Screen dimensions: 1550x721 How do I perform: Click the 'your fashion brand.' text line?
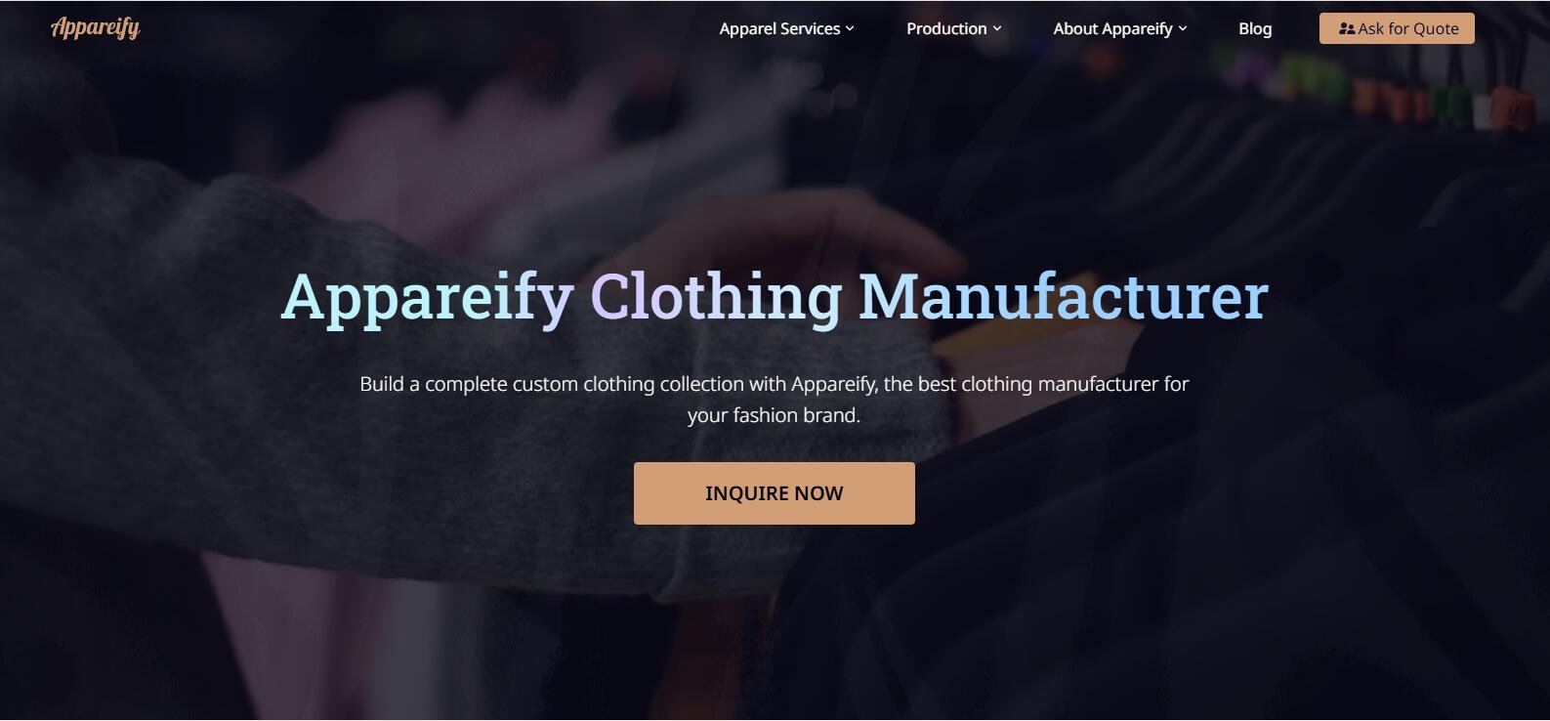tap(774, 415)
